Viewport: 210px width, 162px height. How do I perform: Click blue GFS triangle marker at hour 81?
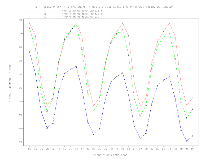(x=187, y=141)
